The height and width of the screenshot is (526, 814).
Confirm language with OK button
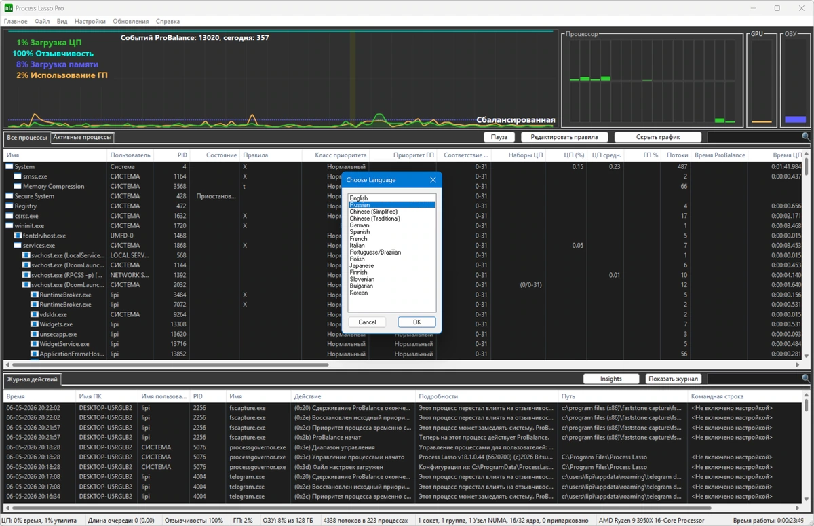pyautogui.click(x=416, y=322)
